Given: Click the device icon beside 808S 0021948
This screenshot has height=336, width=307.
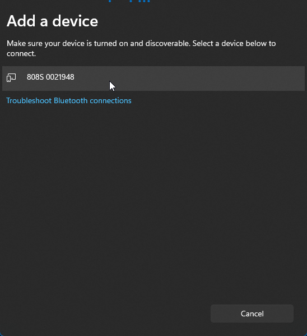Looking at the screenshot, I should tap(11, 77).
